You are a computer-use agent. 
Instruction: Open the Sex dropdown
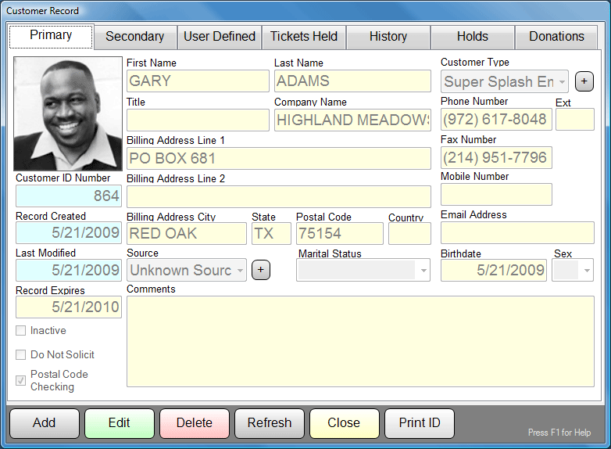[x=586, y=270]
